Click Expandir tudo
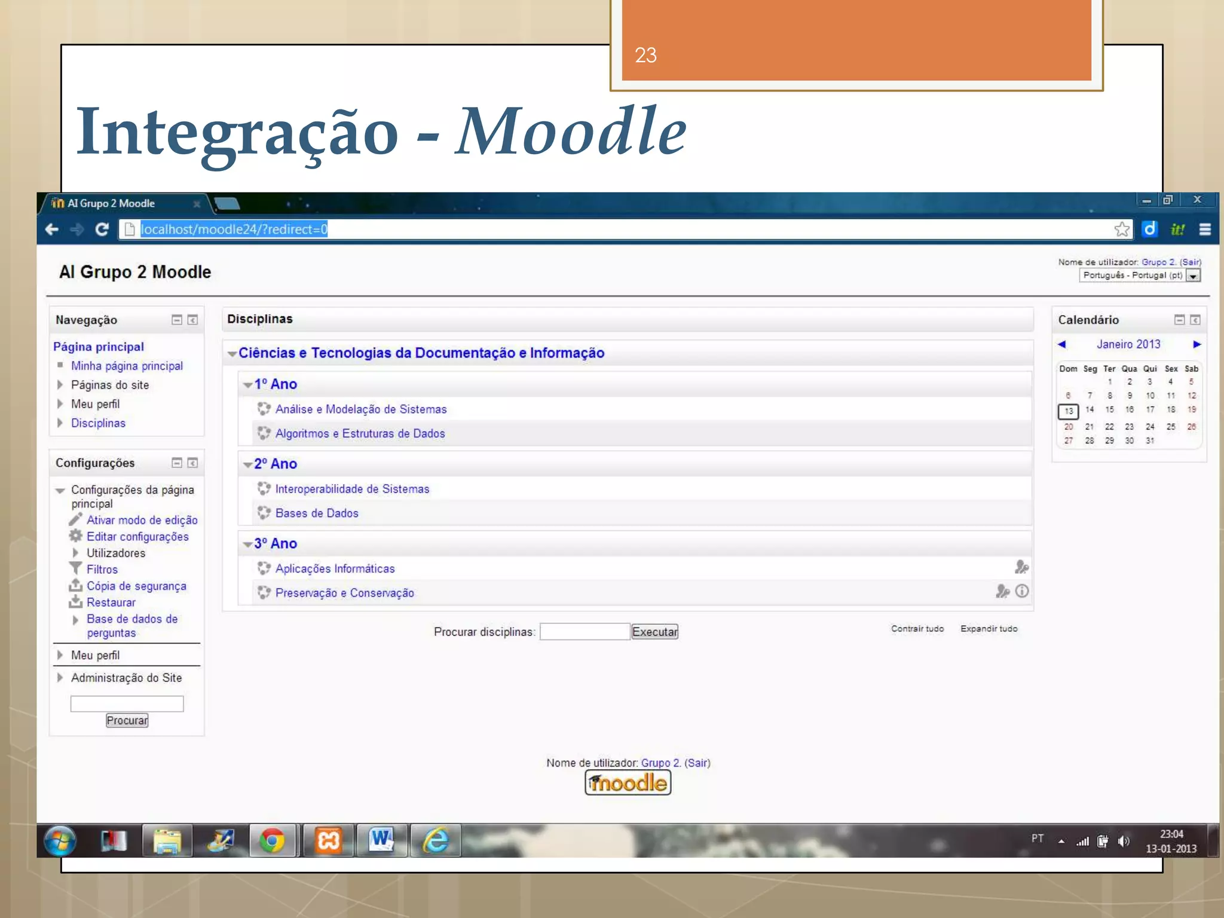This screenshot has height=918, width=1224. click(989, 629)
